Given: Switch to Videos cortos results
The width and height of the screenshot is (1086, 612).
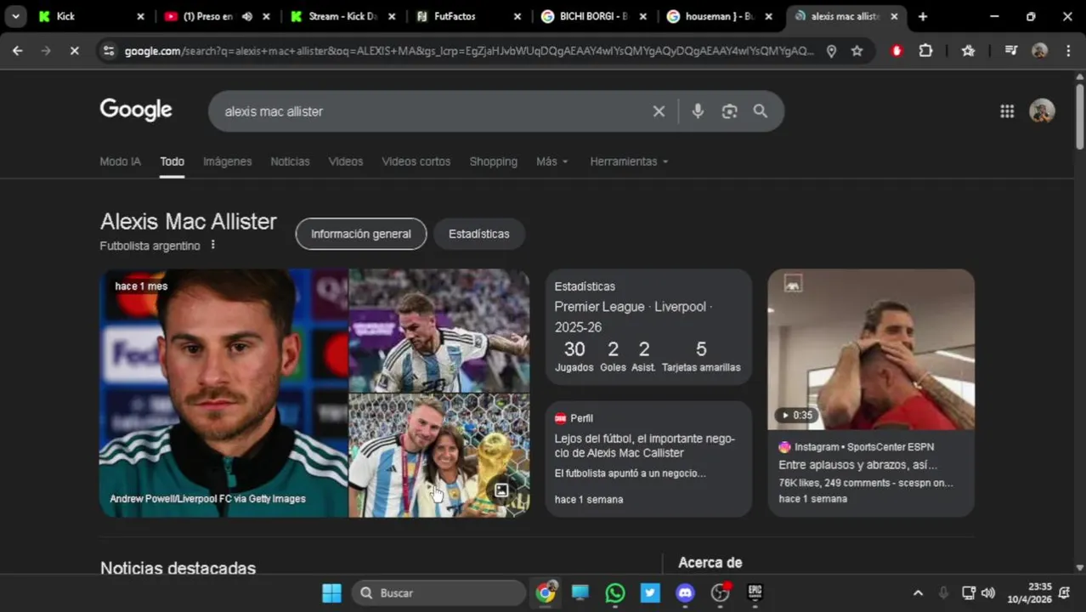Looking at the screenshot, I should 416,161.
